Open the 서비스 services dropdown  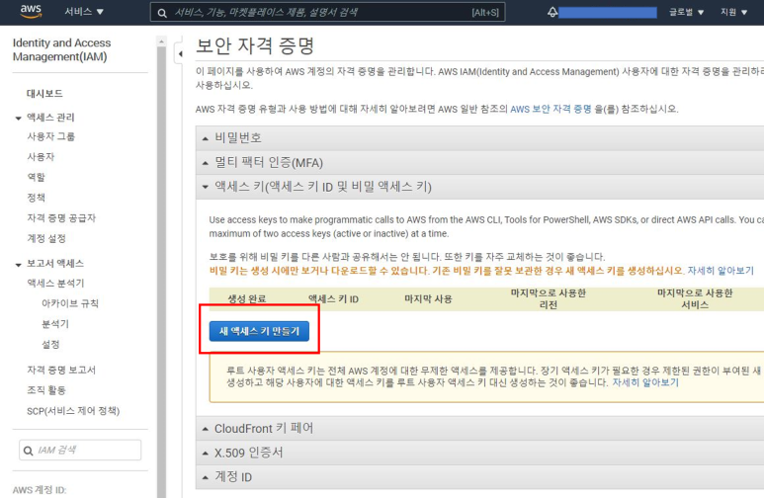click(84, 12)
